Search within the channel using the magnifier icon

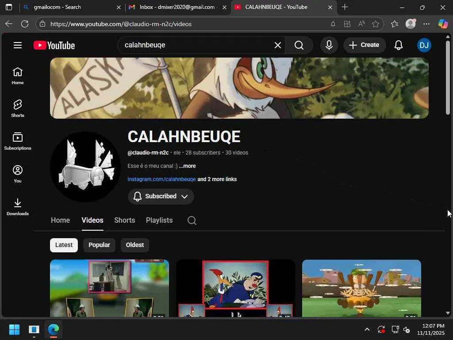(192, 220)
